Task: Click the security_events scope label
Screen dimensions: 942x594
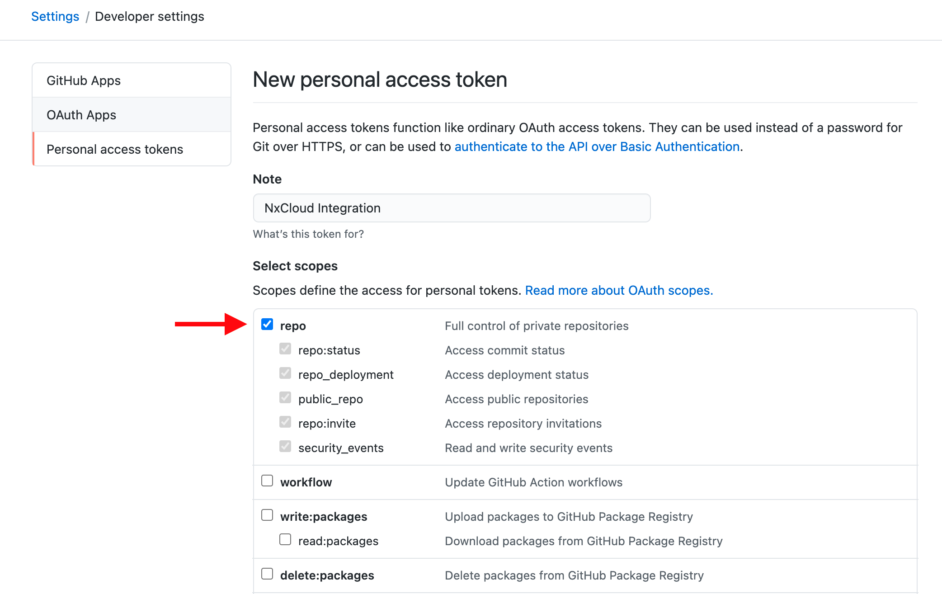Action: (341, 448)
